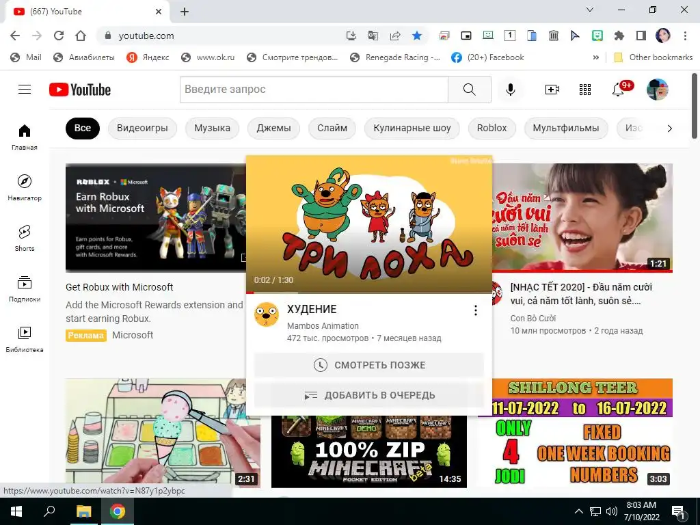Select the Видеоигры filter chip
Screen dimensions: 700x525
[x=142, y=128]
